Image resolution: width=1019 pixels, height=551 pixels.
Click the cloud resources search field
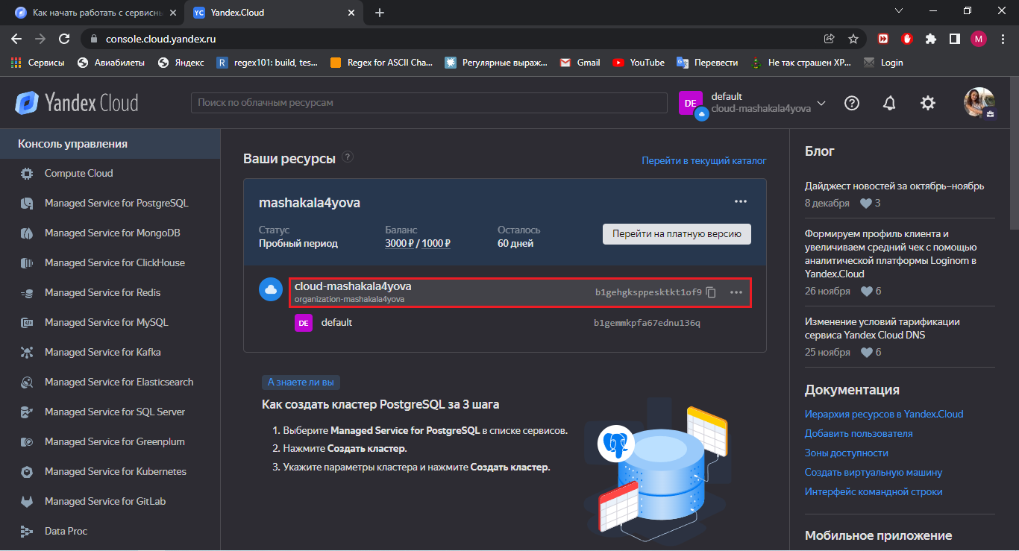[429, 103]
